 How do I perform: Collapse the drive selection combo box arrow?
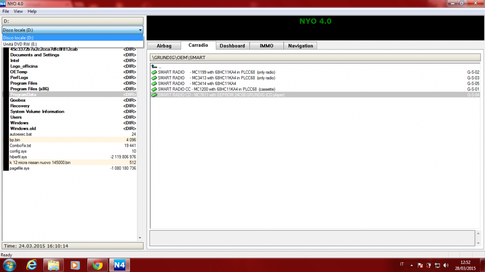pyautogui.click(x=140, y=30)
